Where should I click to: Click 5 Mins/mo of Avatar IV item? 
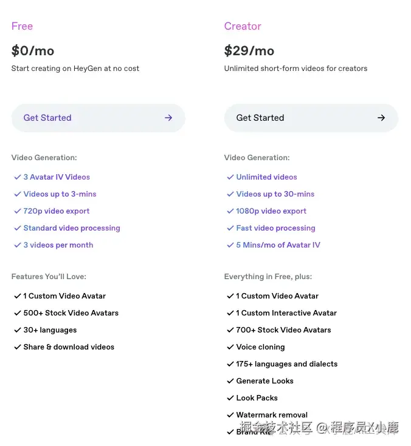point(278,245)
